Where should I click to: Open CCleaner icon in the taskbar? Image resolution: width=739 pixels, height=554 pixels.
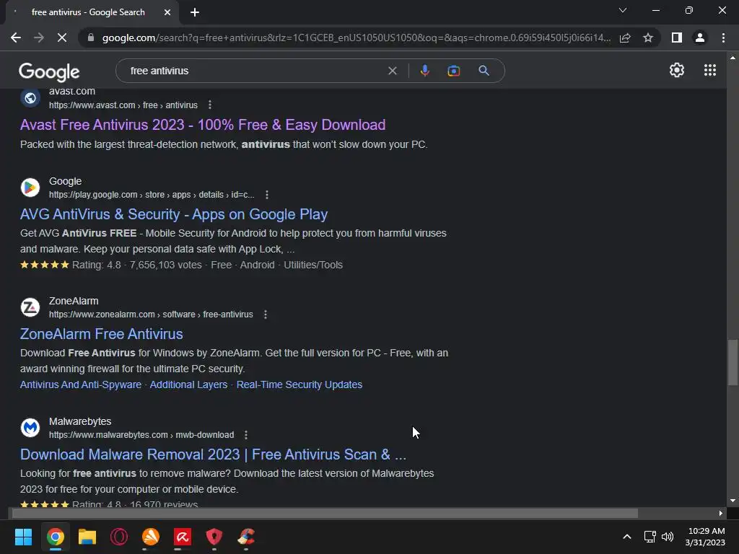click(246, 537)
